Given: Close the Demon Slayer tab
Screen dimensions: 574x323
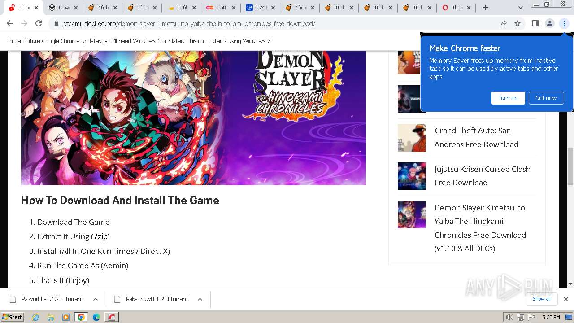Looking at the screenshot, I should coord(36,8).
